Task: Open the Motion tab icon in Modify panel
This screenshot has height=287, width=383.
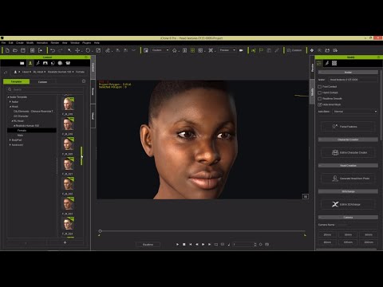Action: point(326,63)
